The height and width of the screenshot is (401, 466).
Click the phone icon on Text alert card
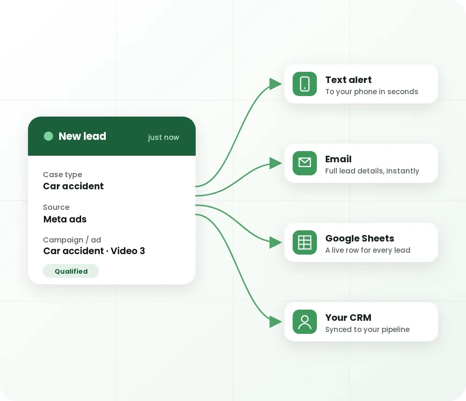click(305, 84)
